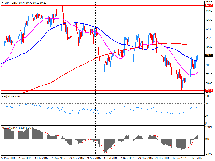Click the 5 Aug 2016 date label
The image size is (215, 161).
coord(59,158)
